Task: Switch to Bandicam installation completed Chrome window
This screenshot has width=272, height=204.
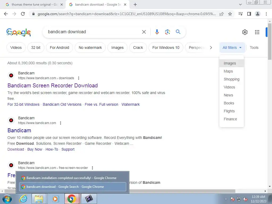Action: pos(73,178)
